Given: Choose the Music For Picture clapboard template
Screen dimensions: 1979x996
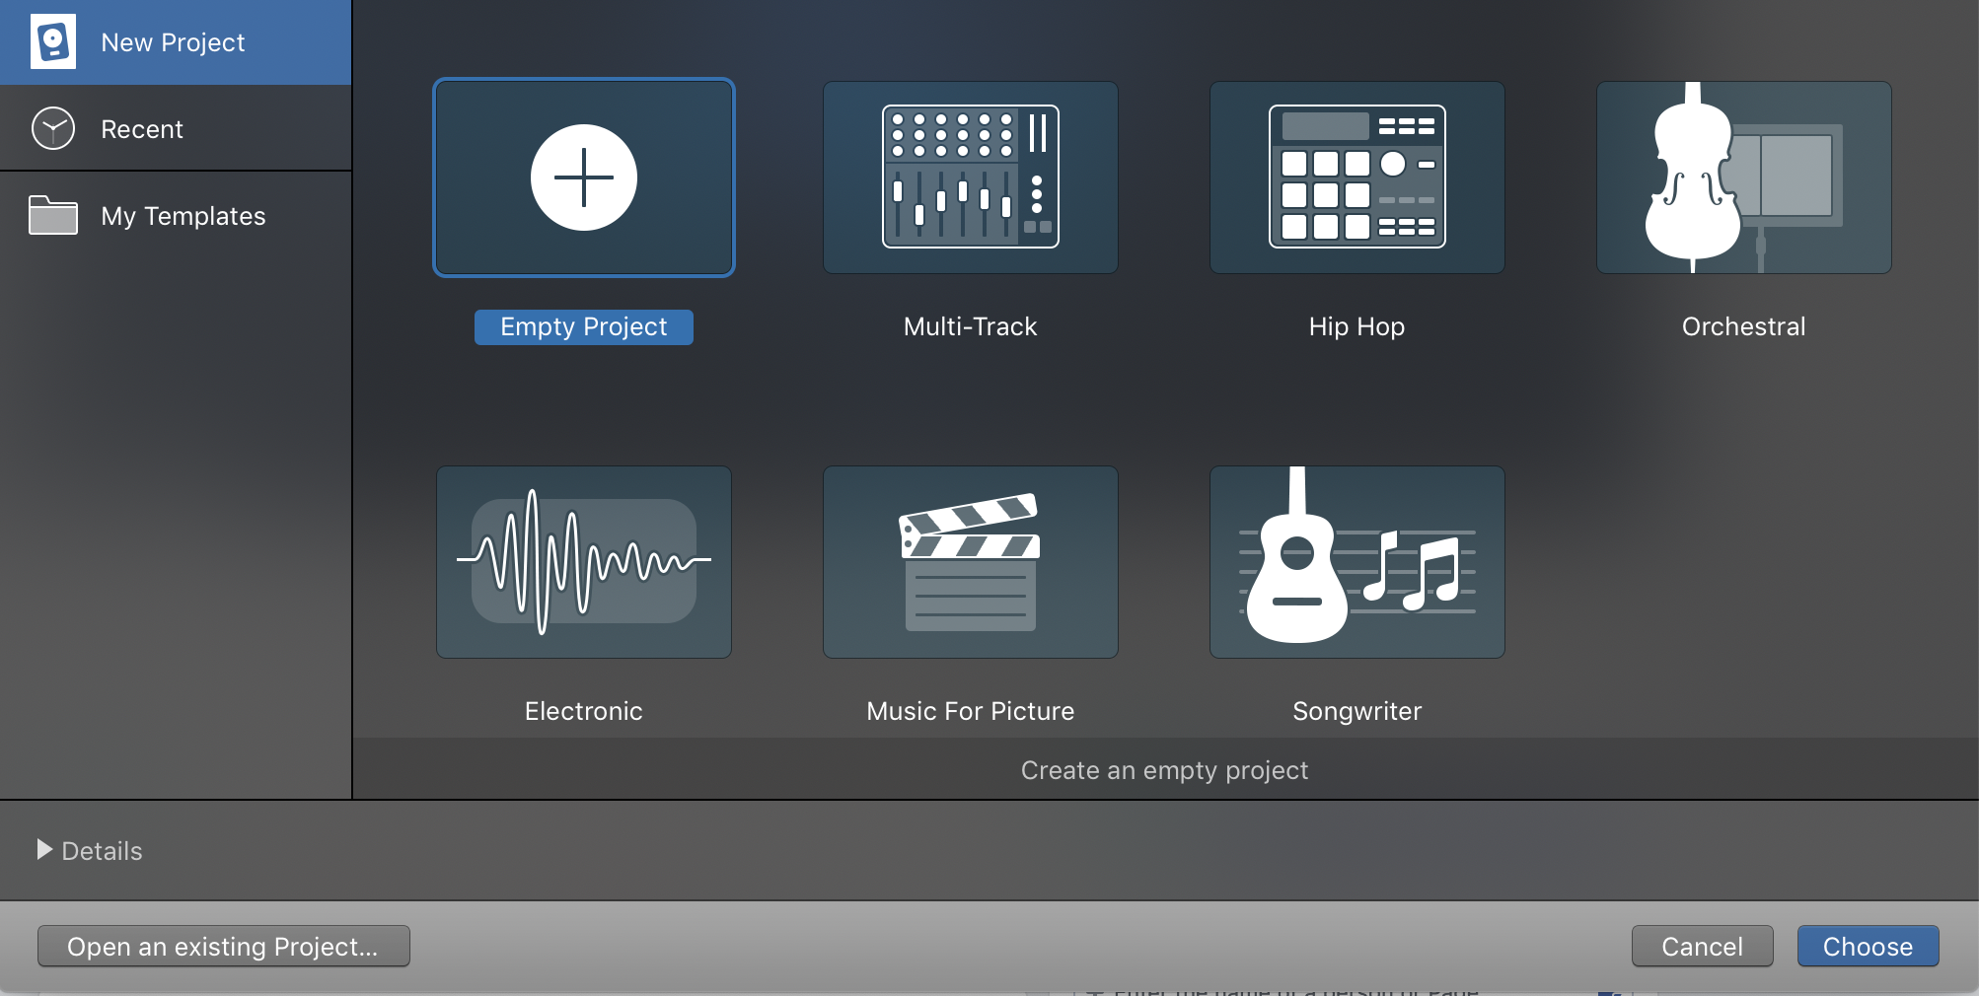Looking at the screenshot, I should point(970,562).
